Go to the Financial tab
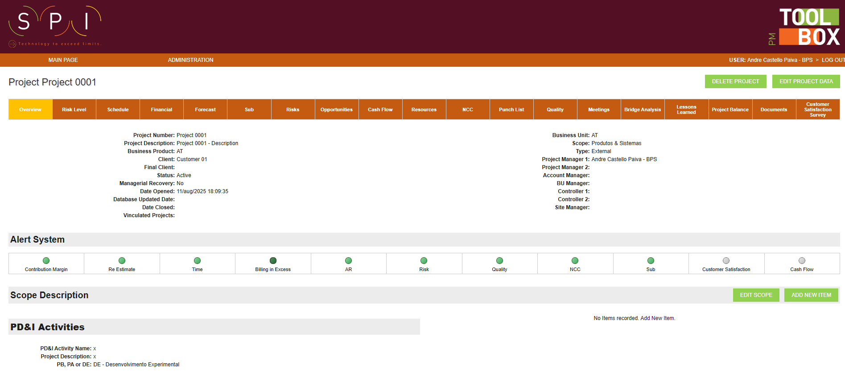Screen dimensions: 845x377 (161, 109)
